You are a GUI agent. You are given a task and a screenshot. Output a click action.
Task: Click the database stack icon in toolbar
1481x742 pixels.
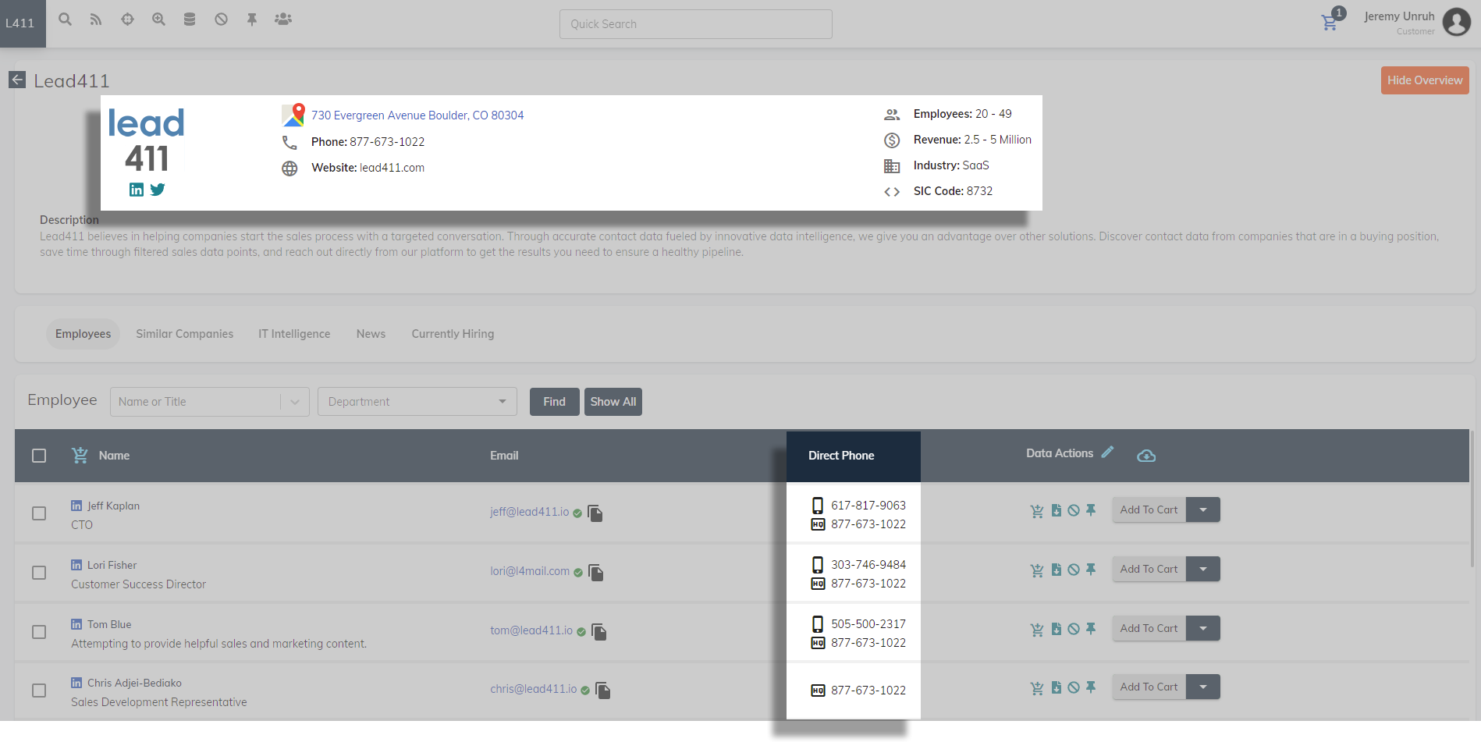(189, 20)
